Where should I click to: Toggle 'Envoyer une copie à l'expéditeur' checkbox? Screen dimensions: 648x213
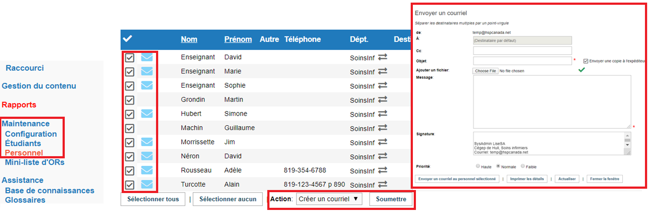[586, 61]
